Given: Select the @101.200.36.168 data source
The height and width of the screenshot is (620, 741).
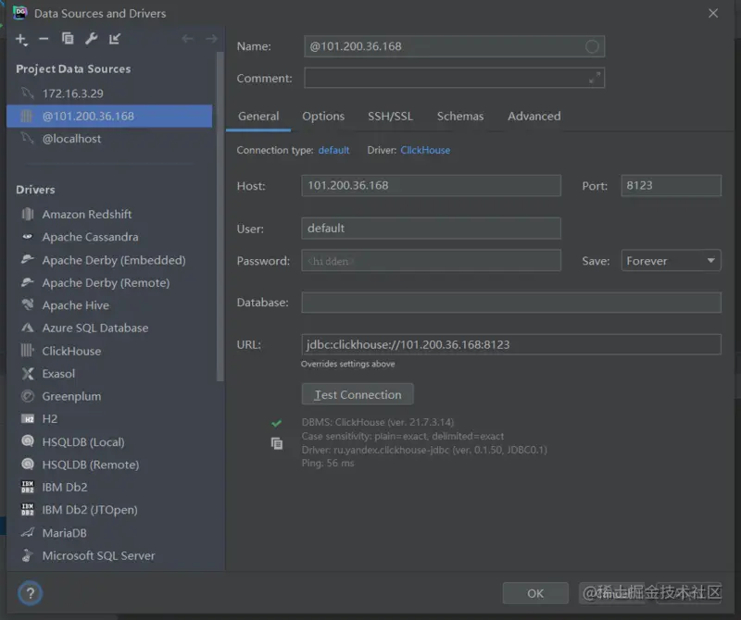Looking at the screenshot, I should (x=109, y=117).
